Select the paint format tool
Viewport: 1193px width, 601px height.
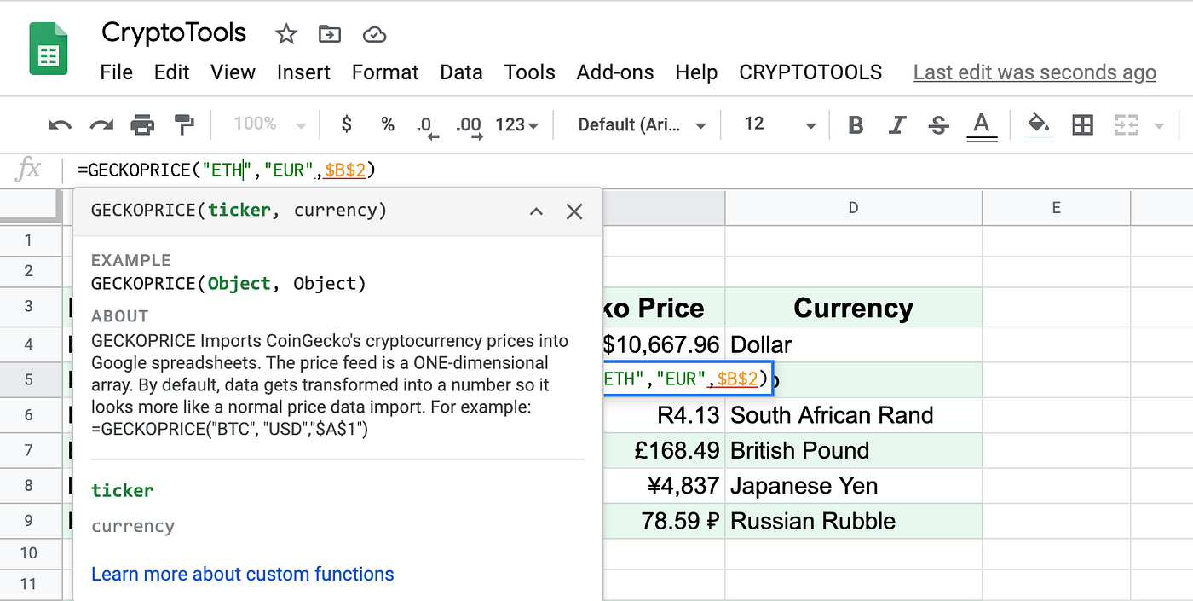(183, 125)
